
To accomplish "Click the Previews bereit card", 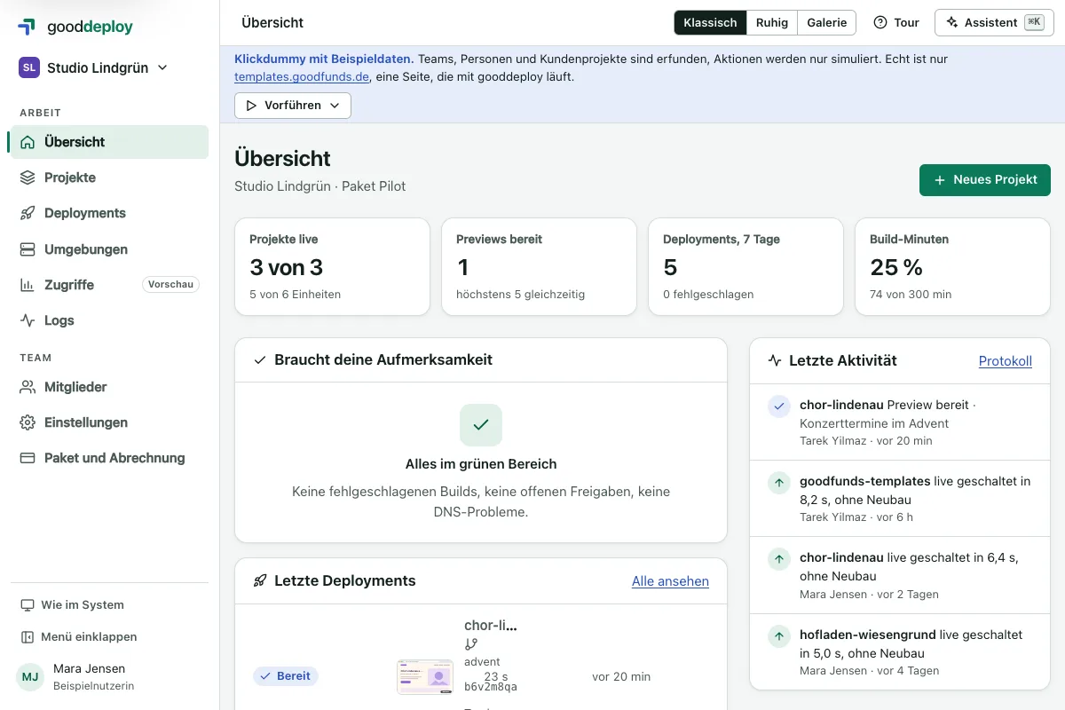I will [539, 267].
